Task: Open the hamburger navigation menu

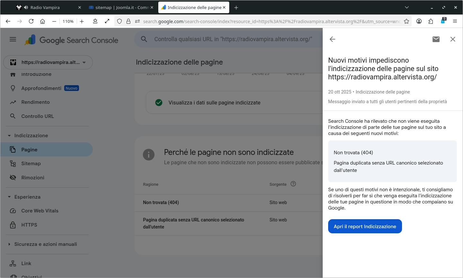Action: [x=13, y=39]
